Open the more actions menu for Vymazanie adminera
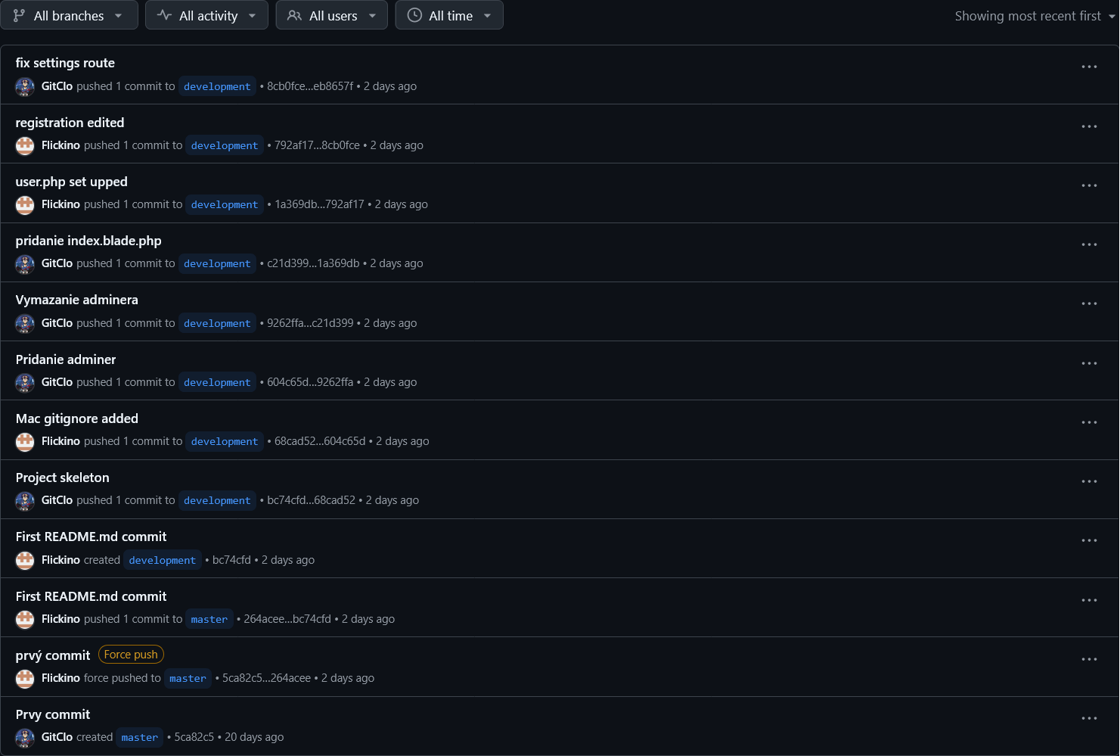The height and width of the screenshot is (756, 1120). 1089,303
